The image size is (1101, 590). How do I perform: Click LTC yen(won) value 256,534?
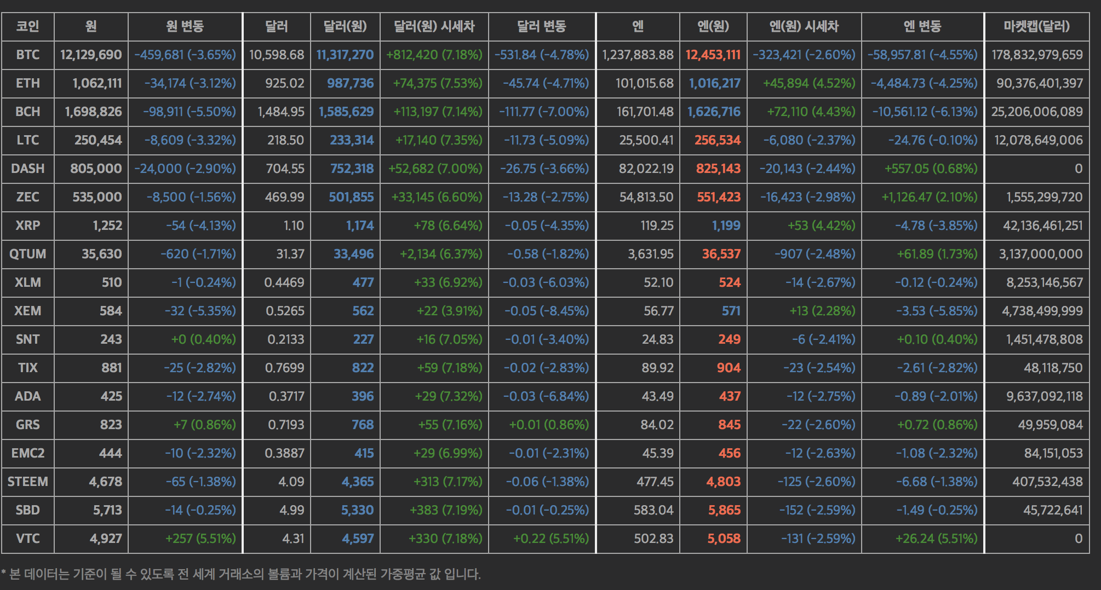coord(718,140)
